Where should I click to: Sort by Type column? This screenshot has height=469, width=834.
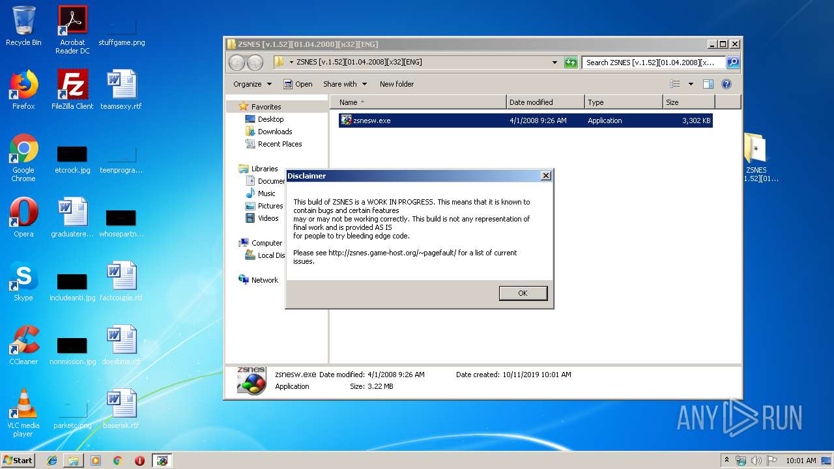point(624,102)
